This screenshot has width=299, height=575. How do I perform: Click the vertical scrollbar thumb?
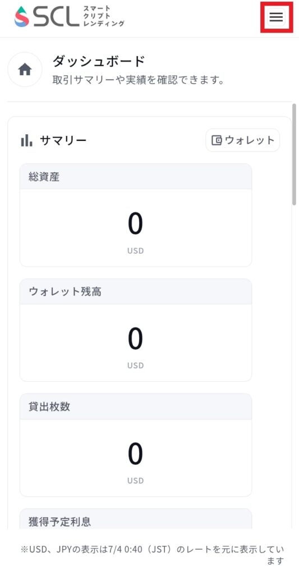pos(294,154)
